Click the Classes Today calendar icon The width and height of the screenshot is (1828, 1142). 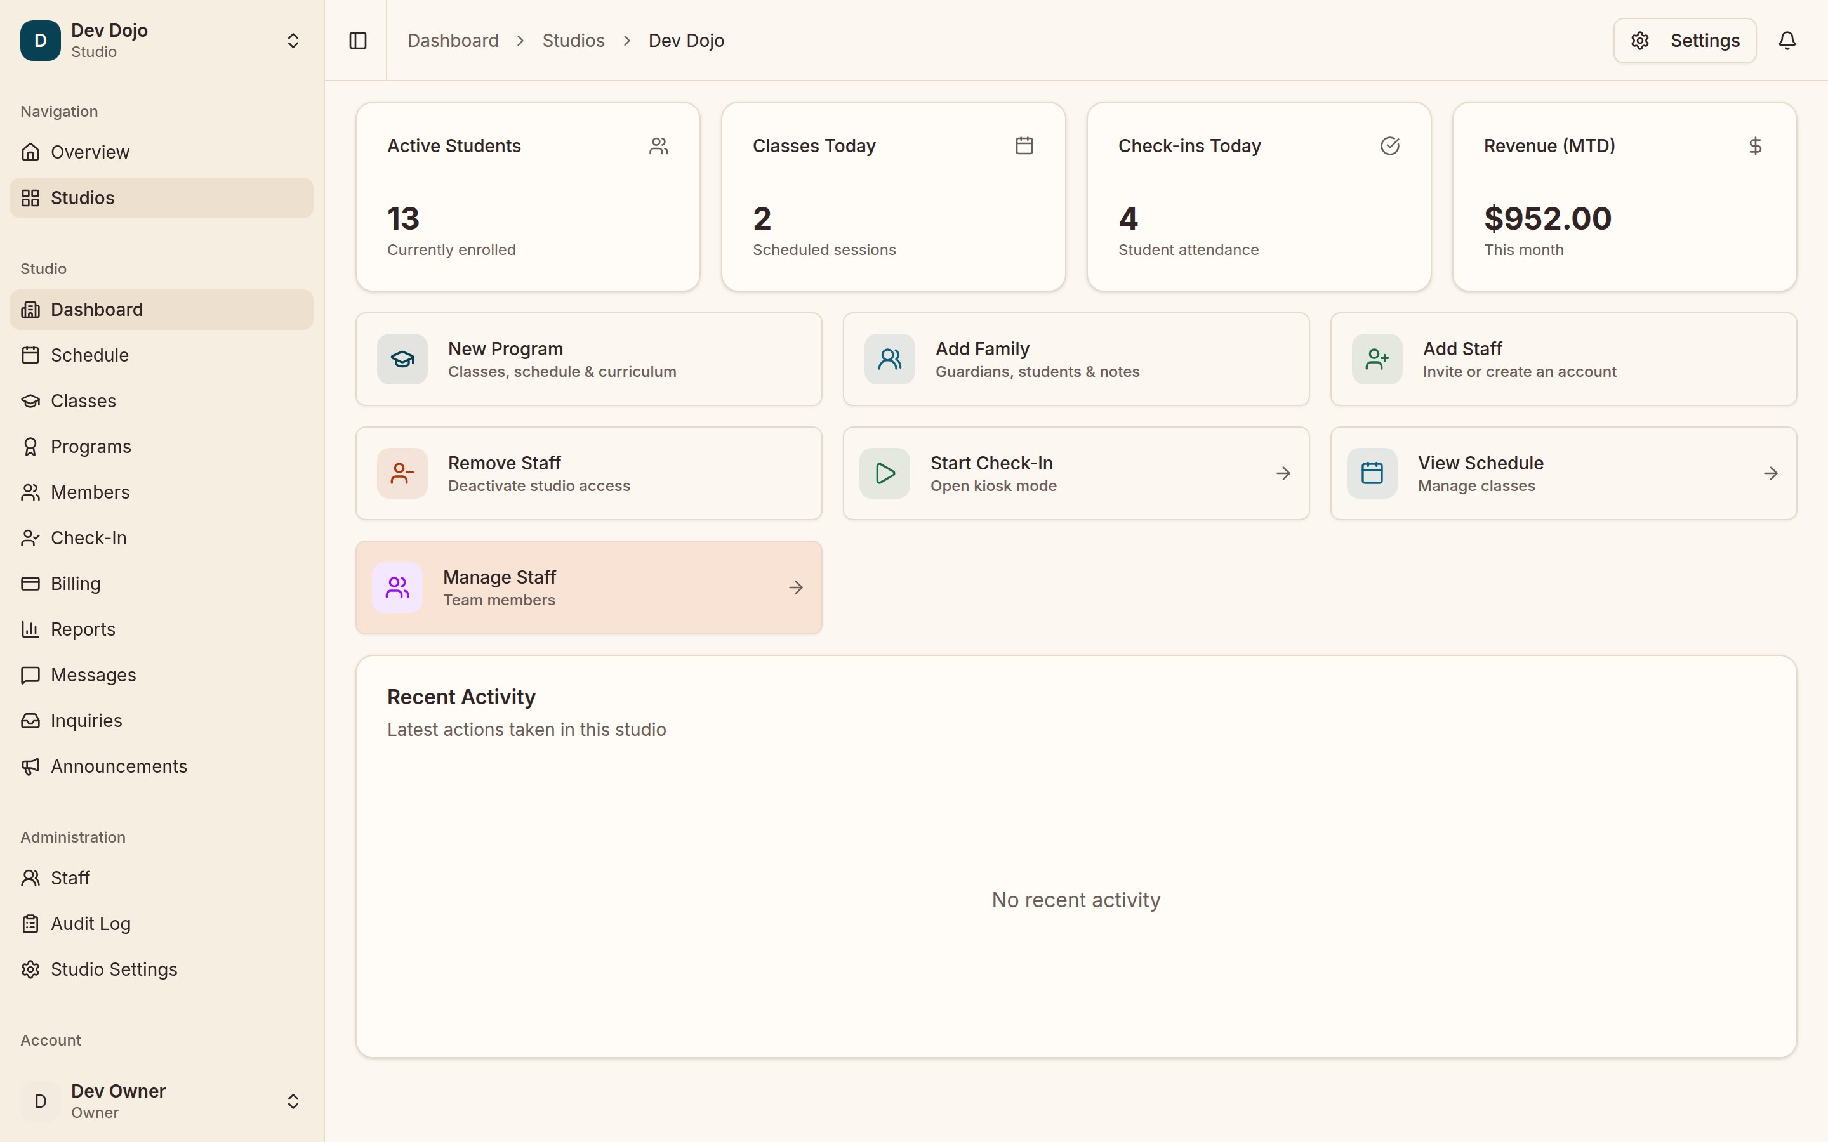pyautogui.click(x=1024, y=146)
